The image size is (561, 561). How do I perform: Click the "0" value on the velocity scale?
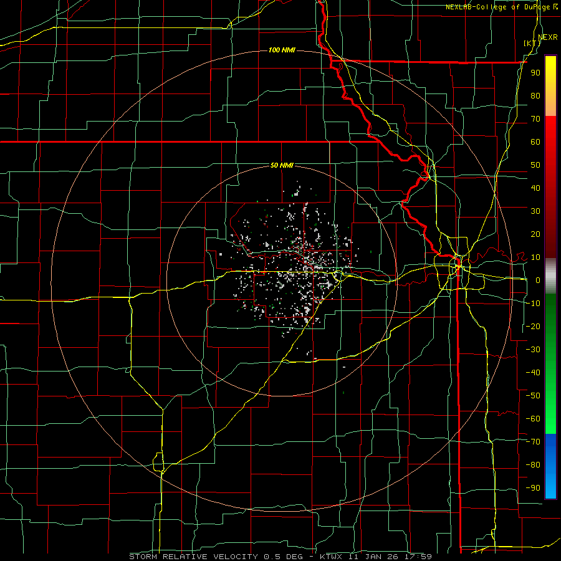(x=538, y=280)
